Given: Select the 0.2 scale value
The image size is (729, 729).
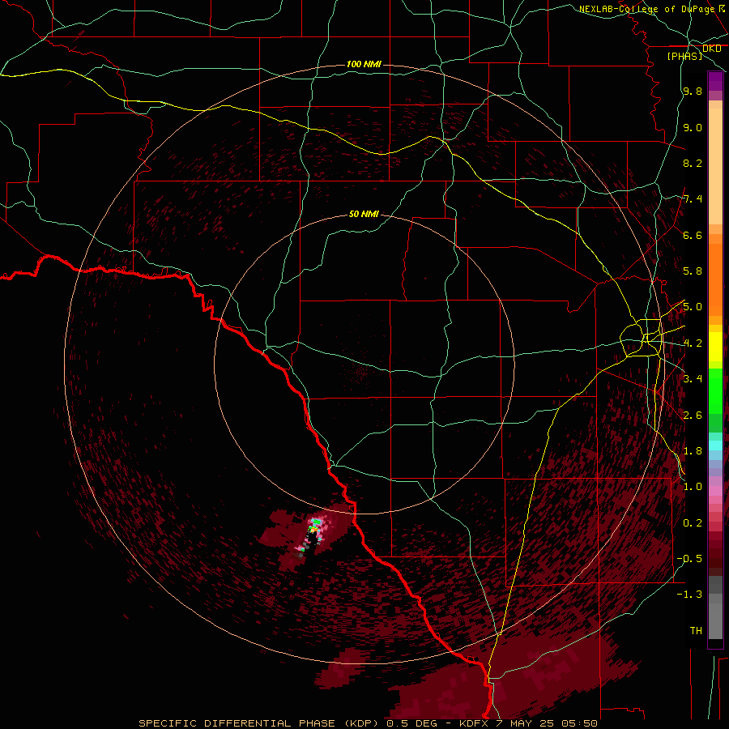Looking at the screenshot, I should (693, 523).
